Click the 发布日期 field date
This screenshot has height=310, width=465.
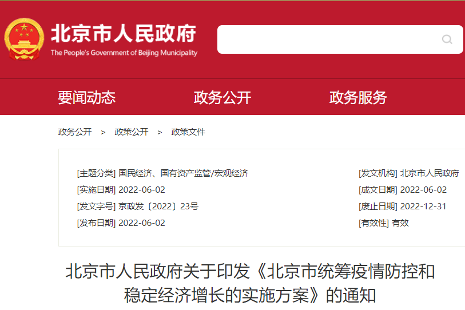[x=141, y=223]
